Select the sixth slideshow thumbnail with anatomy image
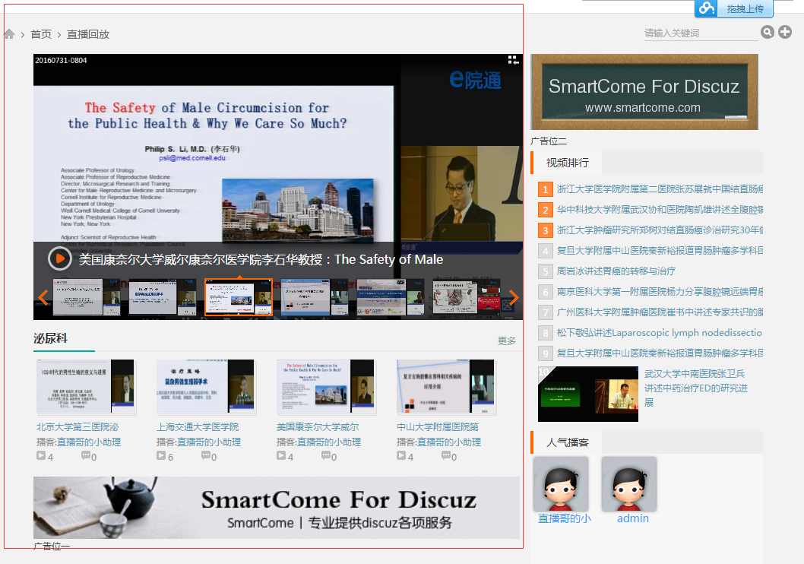Image resolution: width=804 pixels, height=564 pixels. [x=467, y=297]
